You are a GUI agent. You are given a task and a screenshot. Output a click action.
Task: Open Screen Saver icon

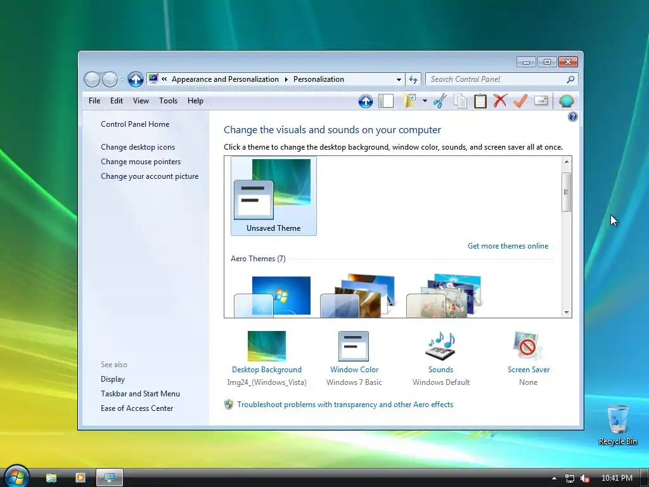pos(528,346)
